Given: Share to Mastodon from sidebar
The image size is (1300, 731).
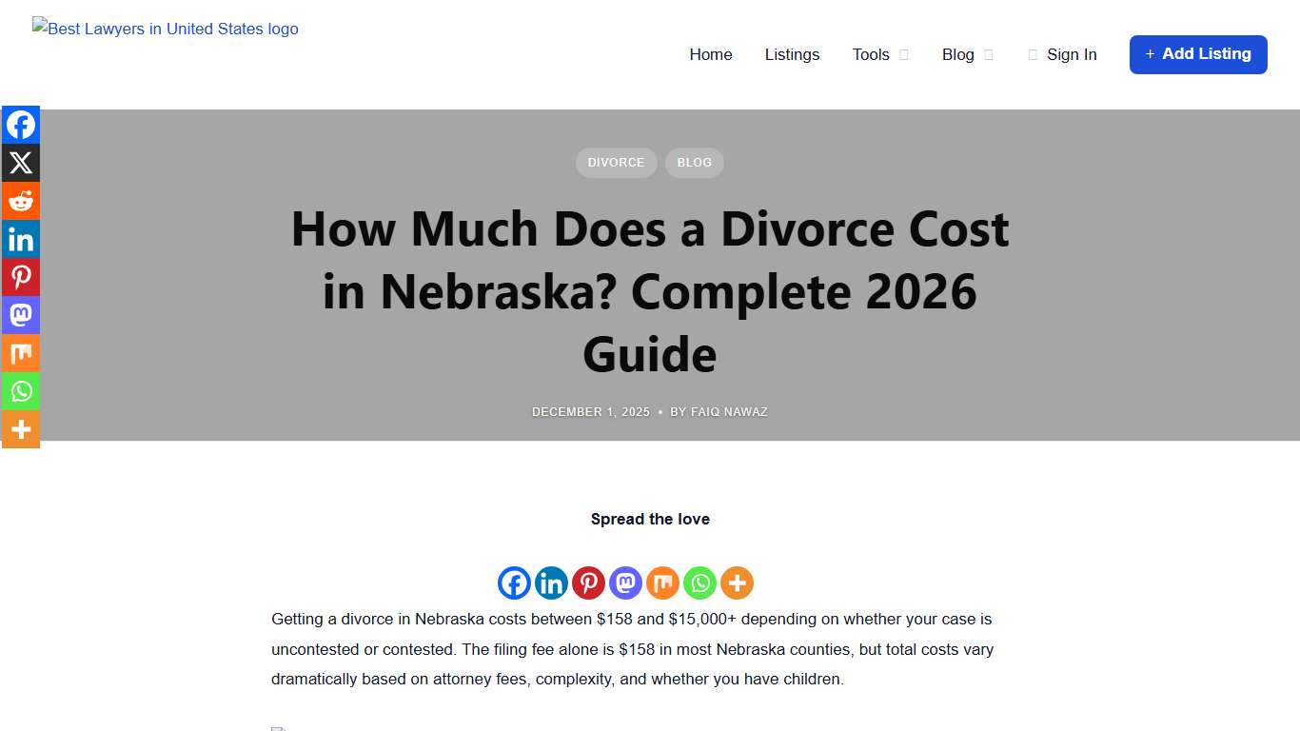Looking at the screenshot, I should [21, 315].
